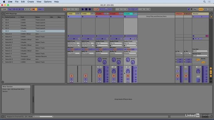
Task: Click the MIDI Arrangement Overdub plus icon
Action: click(x=95, y=9)
